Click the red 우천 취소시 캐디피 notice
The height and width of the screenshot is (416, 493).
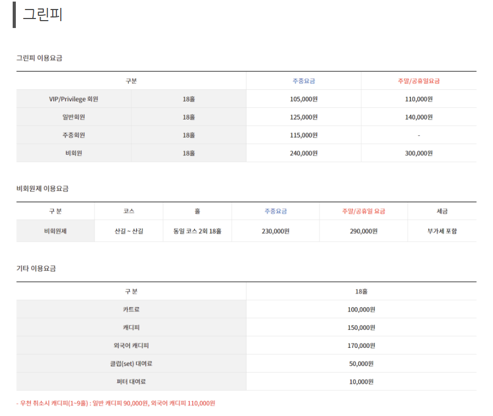[x=116, y=403]
